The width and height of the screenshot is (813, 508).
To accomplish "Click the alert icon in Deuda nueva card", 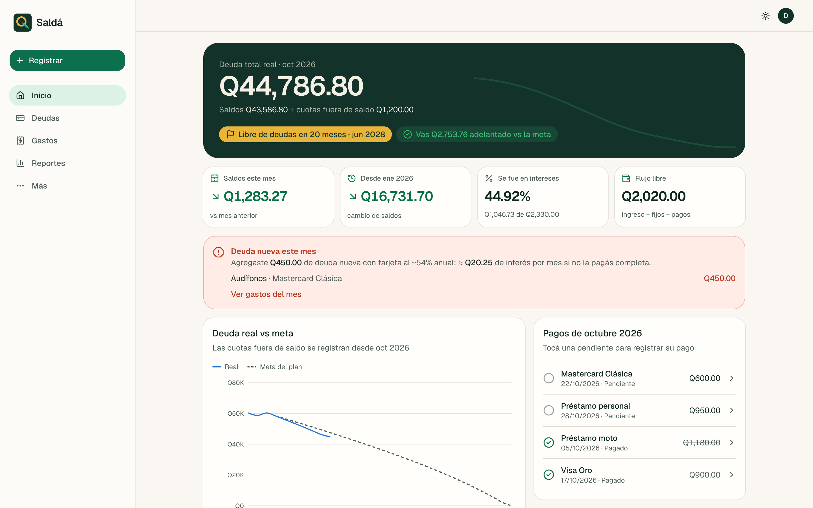I will point(218,252).
